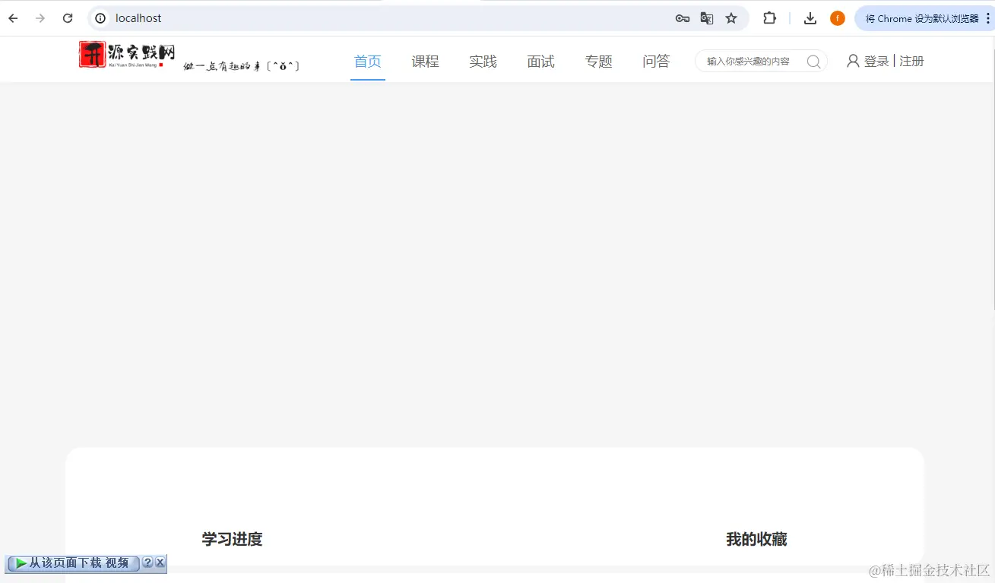995x583 pixels.
Task: Reload the localhost page
Action: pyautogui.click(x=68, y=18)
